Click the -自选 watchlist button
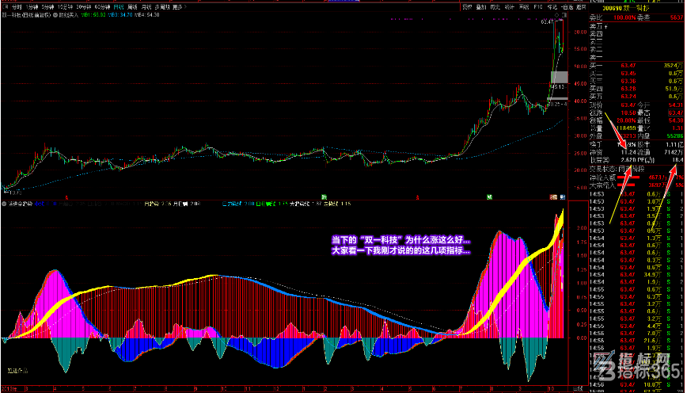Screen dimensions: 687x393 pos(567,7)
